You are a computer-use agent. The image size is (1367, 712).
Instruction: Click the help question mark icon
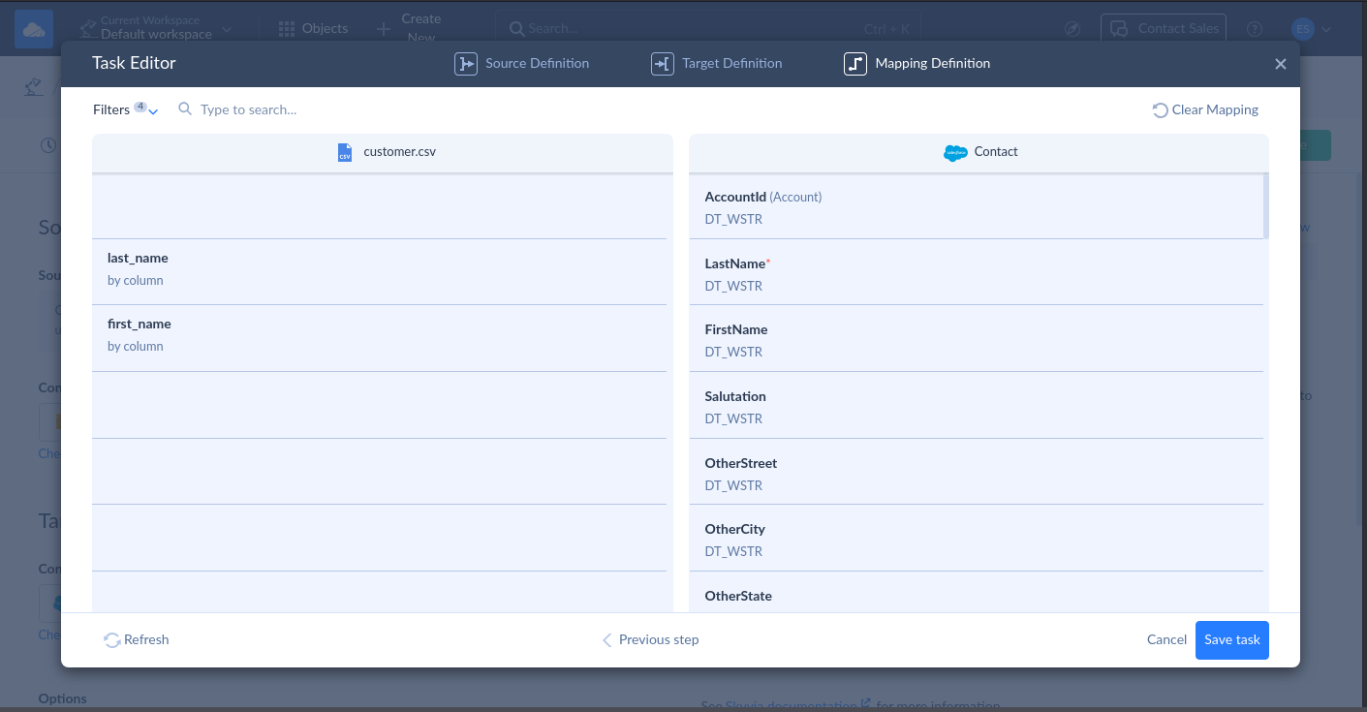pos(1254,28)
